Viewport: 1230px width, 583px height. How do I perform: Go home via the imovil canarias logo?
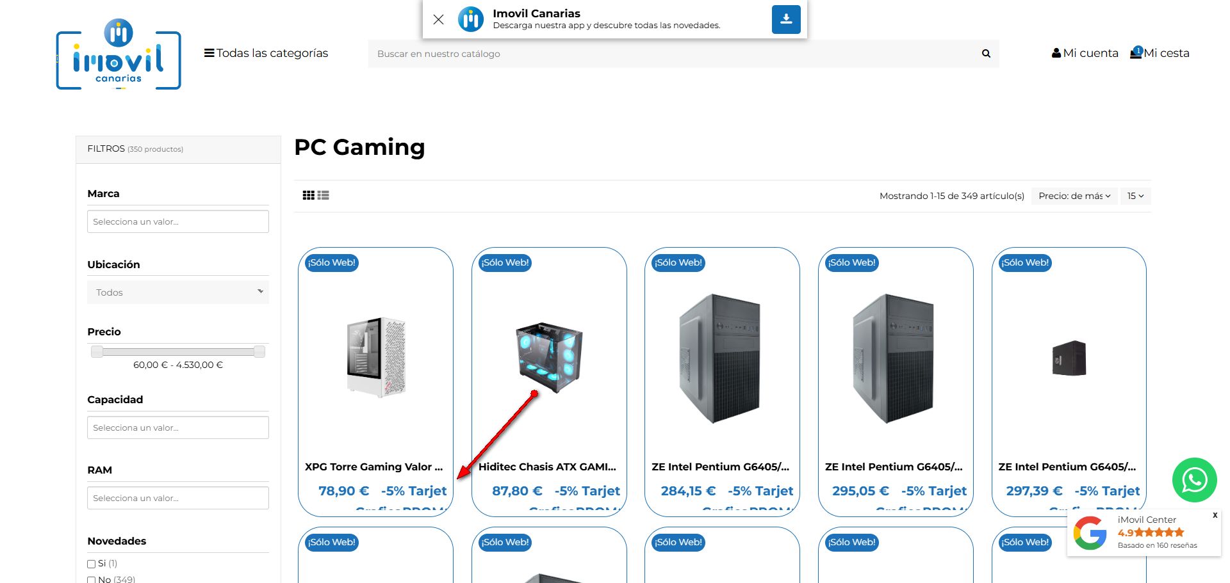coord(119,54)
